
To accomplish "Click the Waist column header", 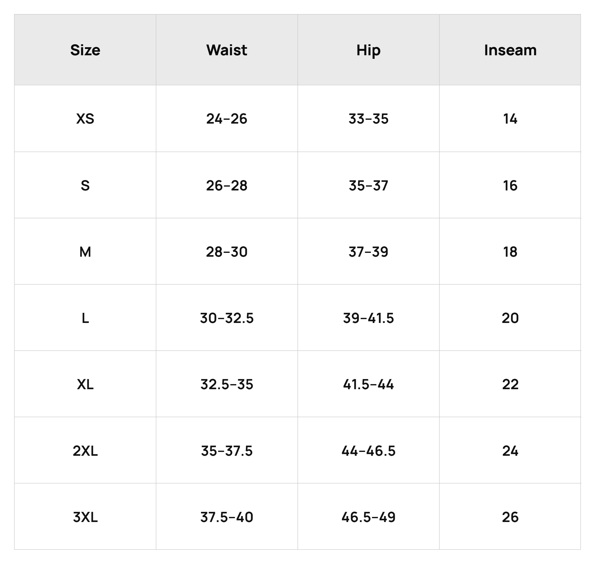I will coord(227,50).
